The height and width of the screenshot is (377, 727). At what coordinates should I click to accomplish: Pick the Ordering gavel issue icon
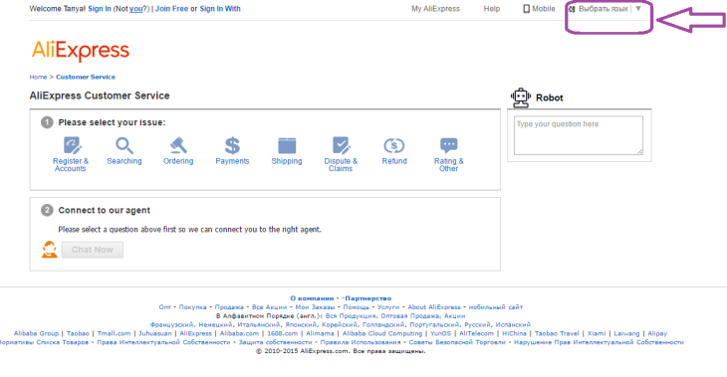pyautogui.click(x=178, y=145)
